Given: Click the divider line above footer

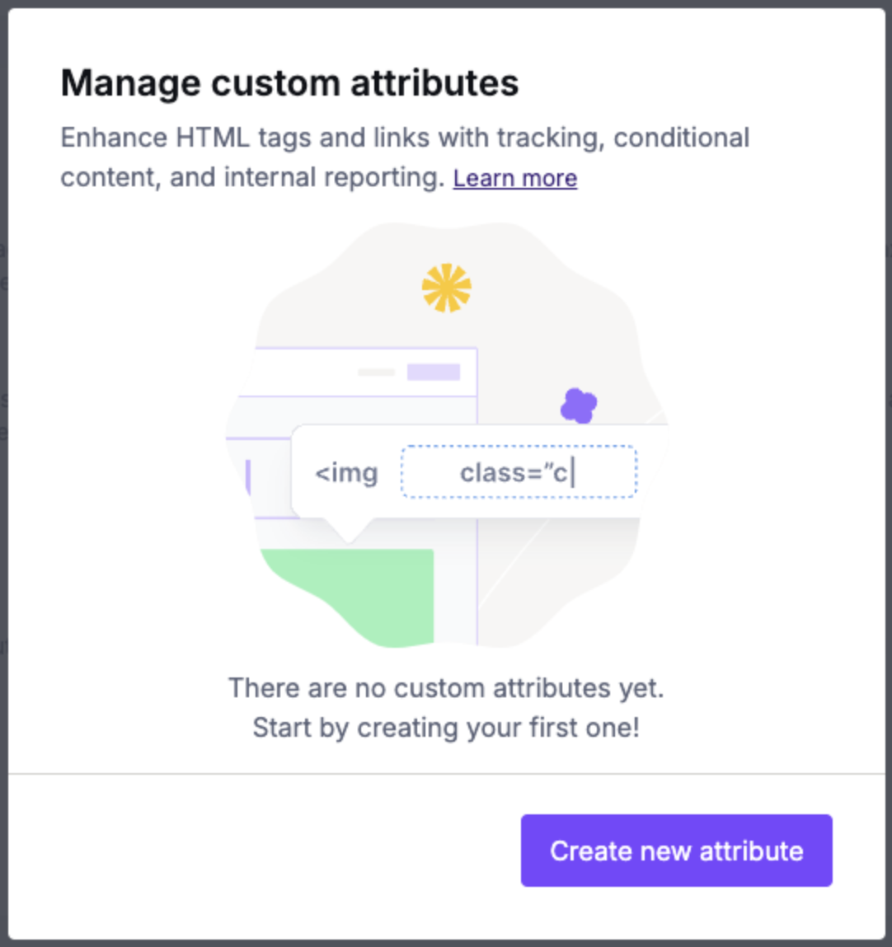Looking at the screenshot, I should point(446,773).
